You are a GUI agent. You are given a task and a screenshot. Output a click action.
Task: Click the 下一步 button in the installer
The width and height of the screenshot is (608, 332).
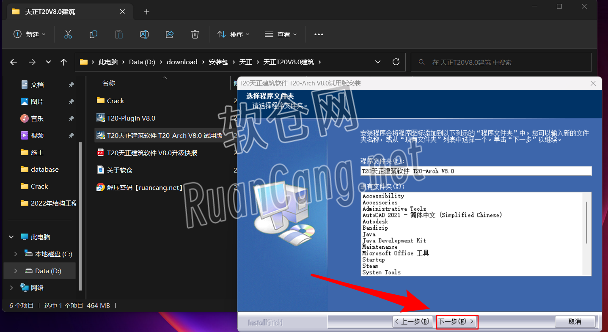[x=457, y=321]
